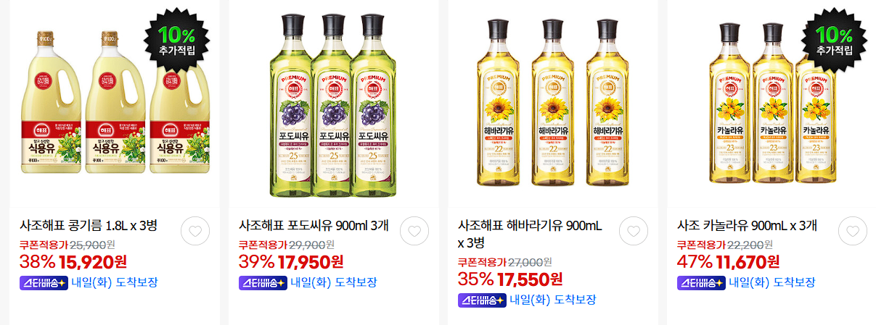Select the 포도씨유 grapeseed oil bottles image

pyautogui.click(x=334, y=105)
